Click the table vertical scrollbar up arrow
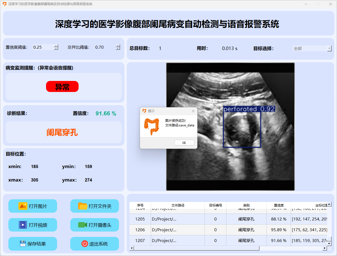Screen dimensions: 337x256 click(329, 204)
